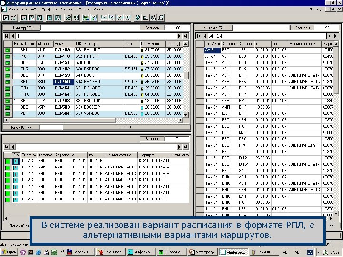Click green row icon of flight ДД-452
The image size is (343, 257).
8,69
